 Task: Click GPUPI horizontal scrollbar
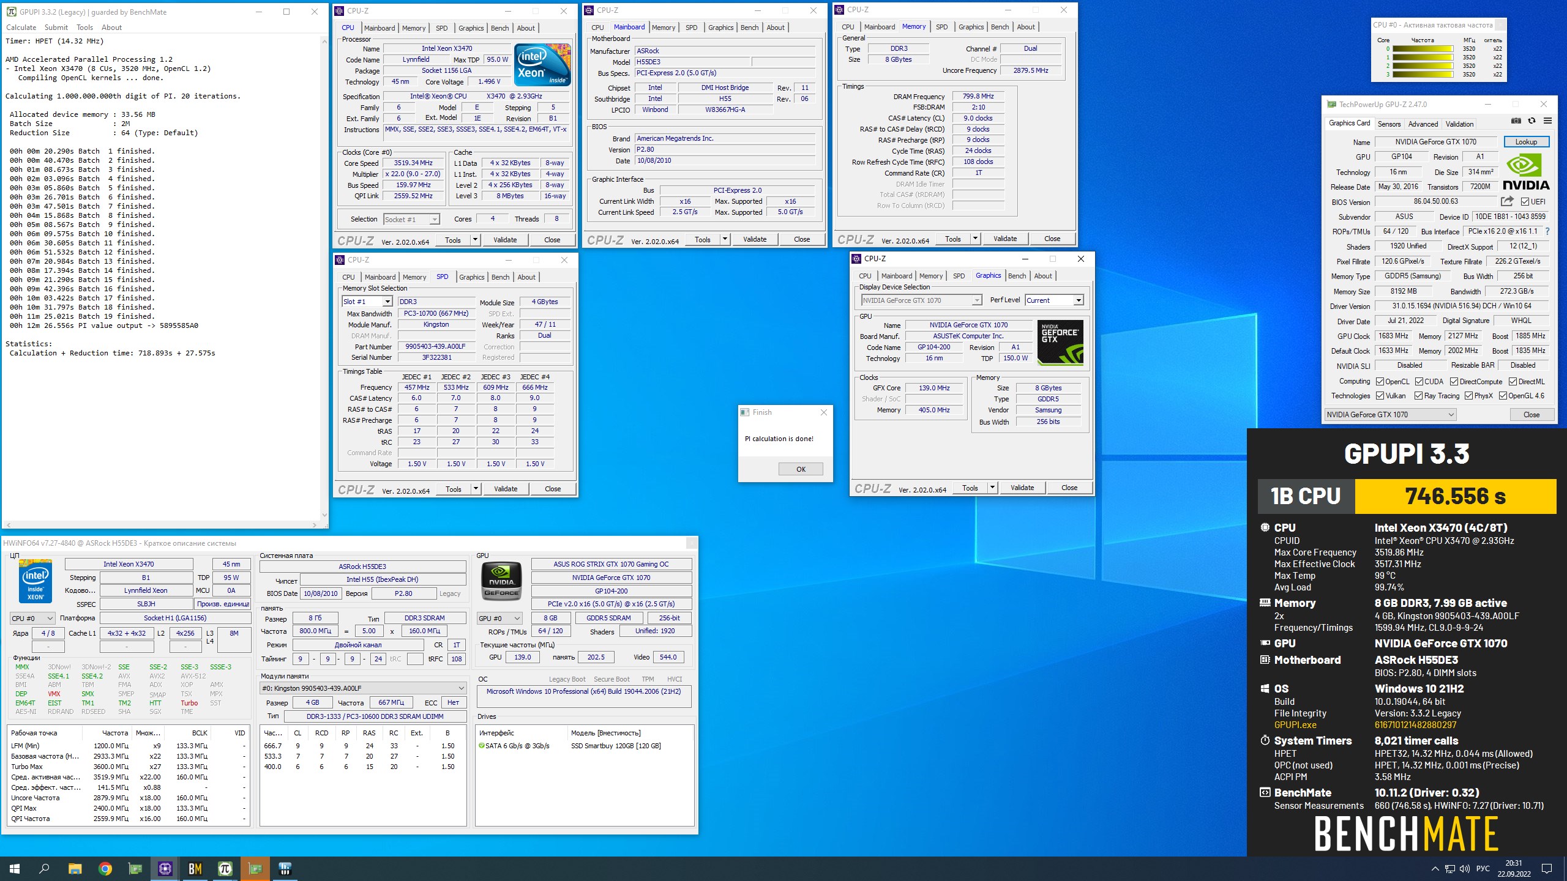[162, 525]
